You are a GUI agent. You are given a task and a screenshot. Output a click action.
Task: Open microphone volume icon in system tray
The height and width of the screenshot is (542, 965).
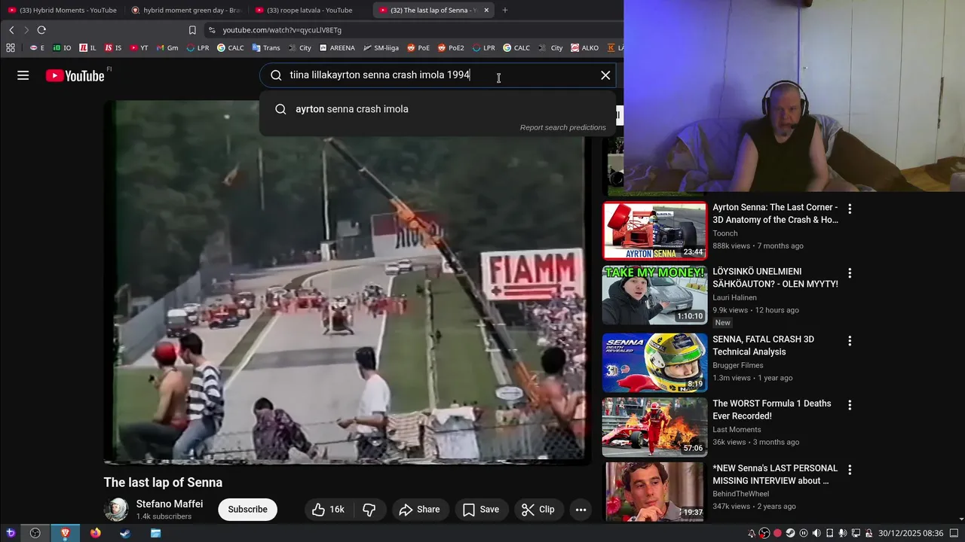[843, 533]
